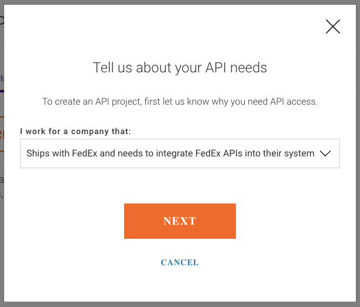Image resolution: width=360 pixels, height=307 pixels.
Task: Dismiss the modal using the X icon
Action: 333,26
